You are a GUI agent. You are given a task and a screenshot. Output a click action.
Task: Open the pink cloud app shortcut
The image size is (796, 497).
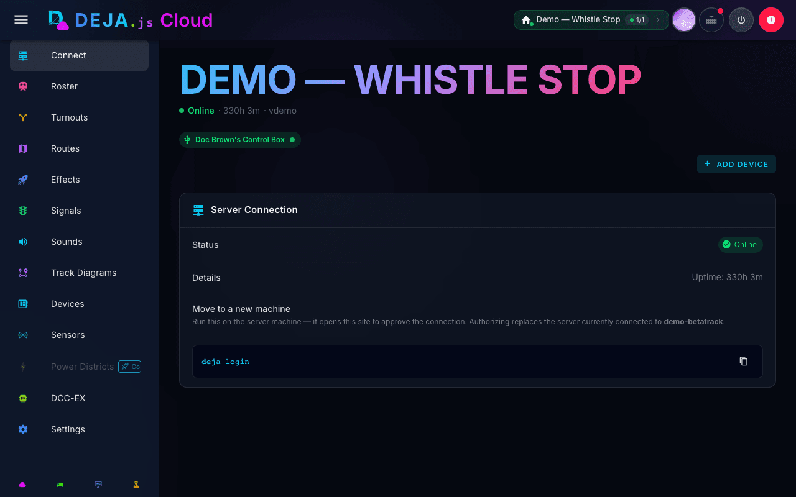click(x=22, y=485)
